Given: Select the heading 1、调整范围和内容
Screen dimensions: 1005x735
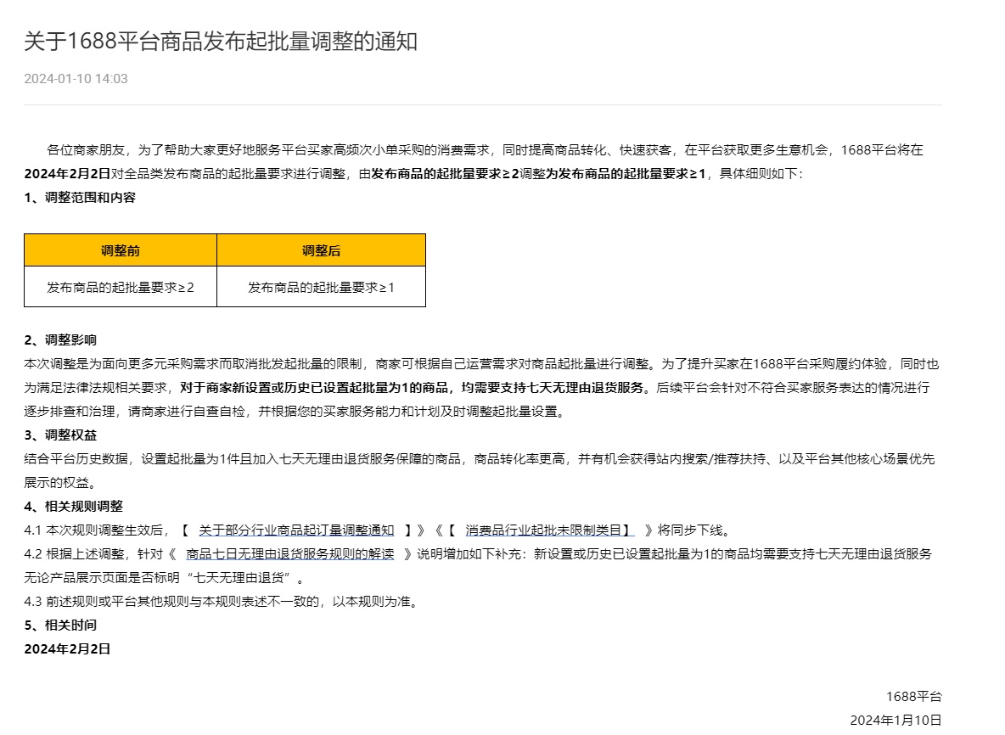Looking at the screenshot, I should 80,198.
